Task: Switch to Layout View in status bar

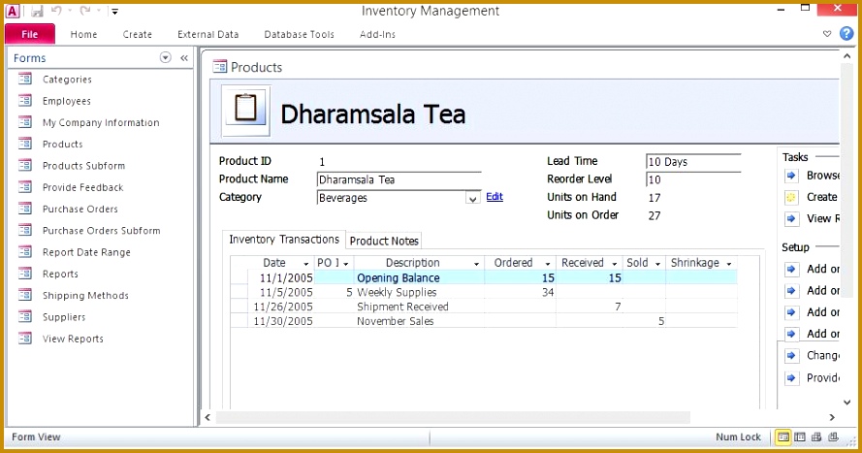Action: pos(817,437)
